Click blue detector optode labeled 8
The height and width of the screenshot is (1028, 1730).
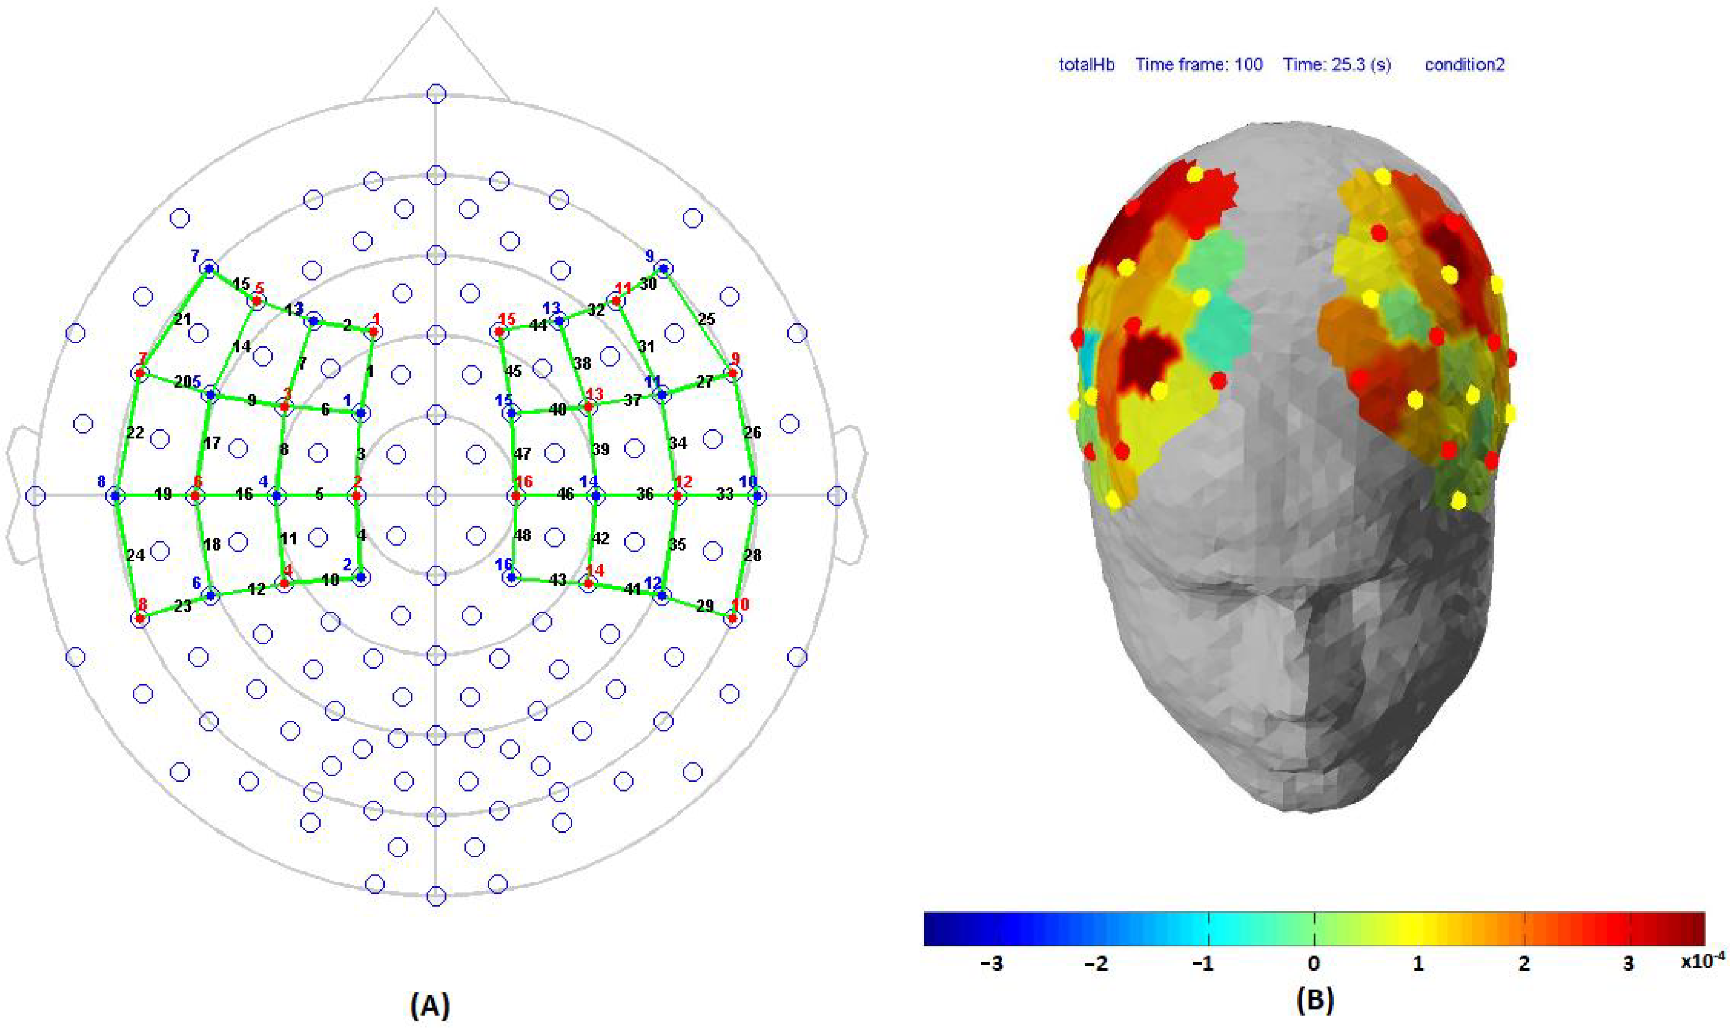click(x=116, y=495)
